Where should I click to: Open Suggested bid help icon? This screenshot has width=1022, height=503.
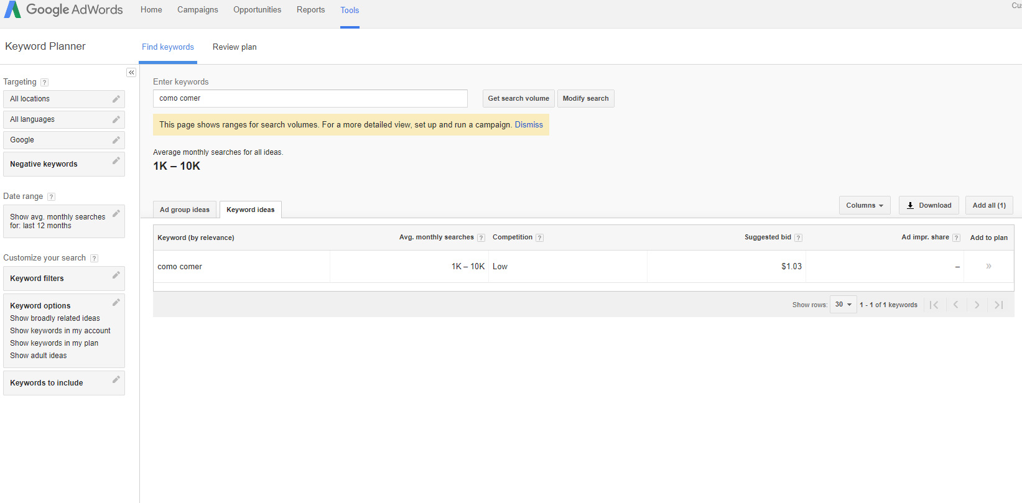tap(798, 238)
